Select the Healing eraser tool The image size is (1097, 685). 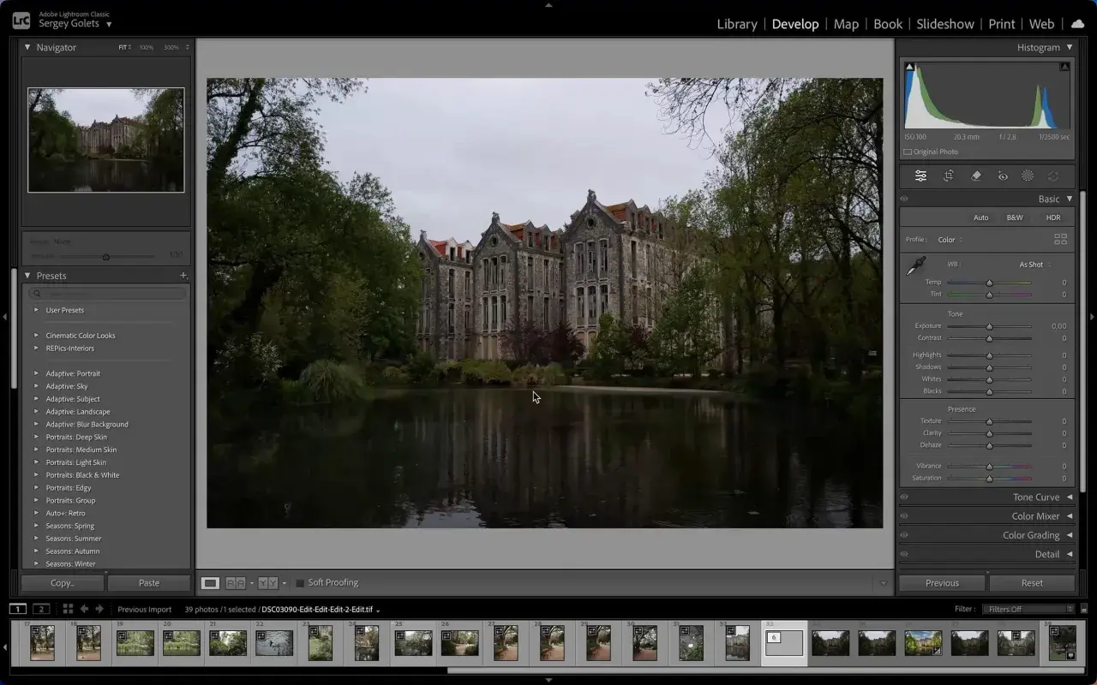(975, 176)
